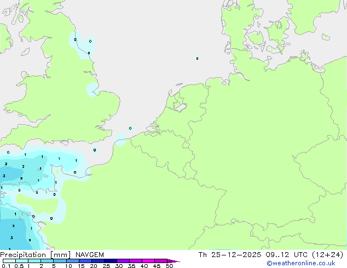Click the NAVGEM model name label
347x268 pixels.
(90, 255)
